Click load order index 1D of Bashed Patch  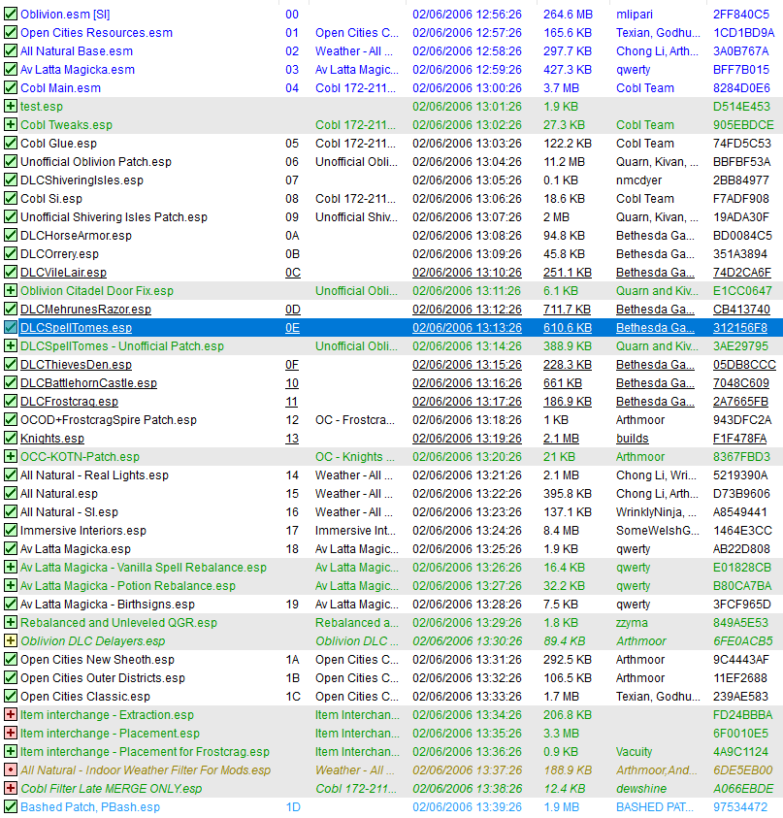[x=293, y=807]
